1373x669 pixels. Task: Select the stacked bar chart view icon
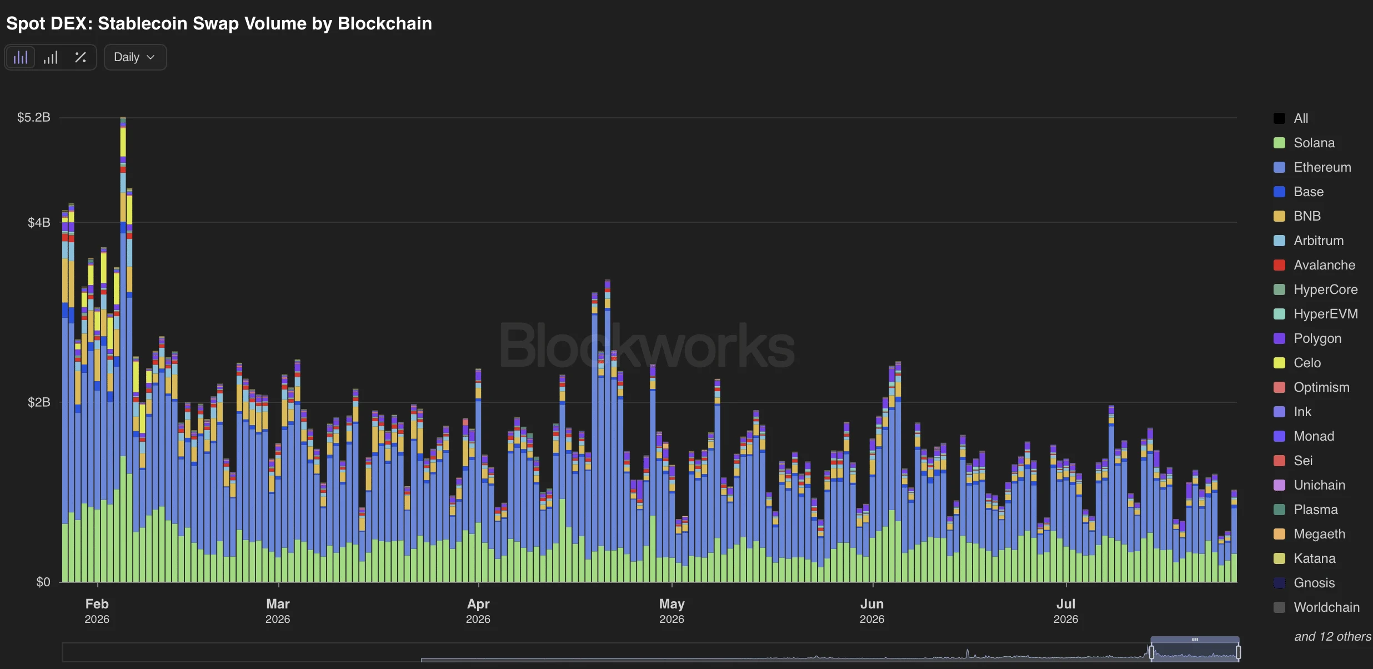(21, 57)
